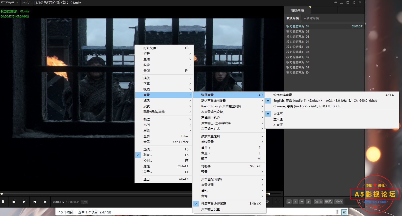This screenshot has height=216, width=402.
Task: Switch Explorer to details view icon
Action: (x=339, y=212)
